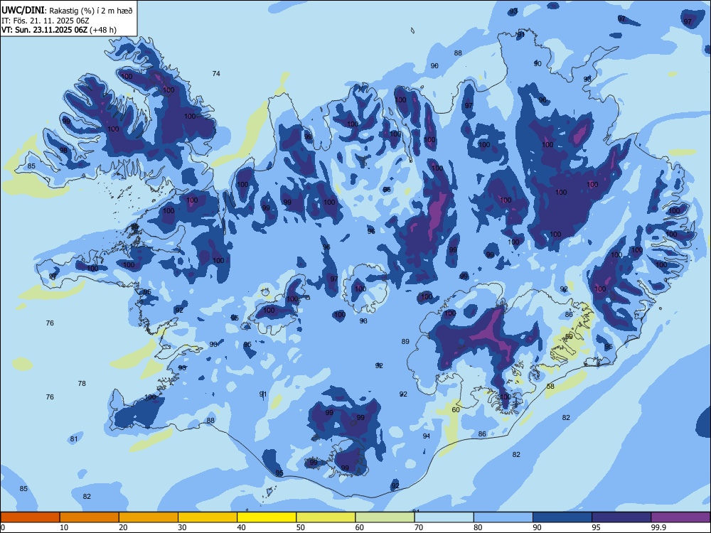
Task: Click the dark orange 0–10 legend swatch
Action: tap(30, 517)
